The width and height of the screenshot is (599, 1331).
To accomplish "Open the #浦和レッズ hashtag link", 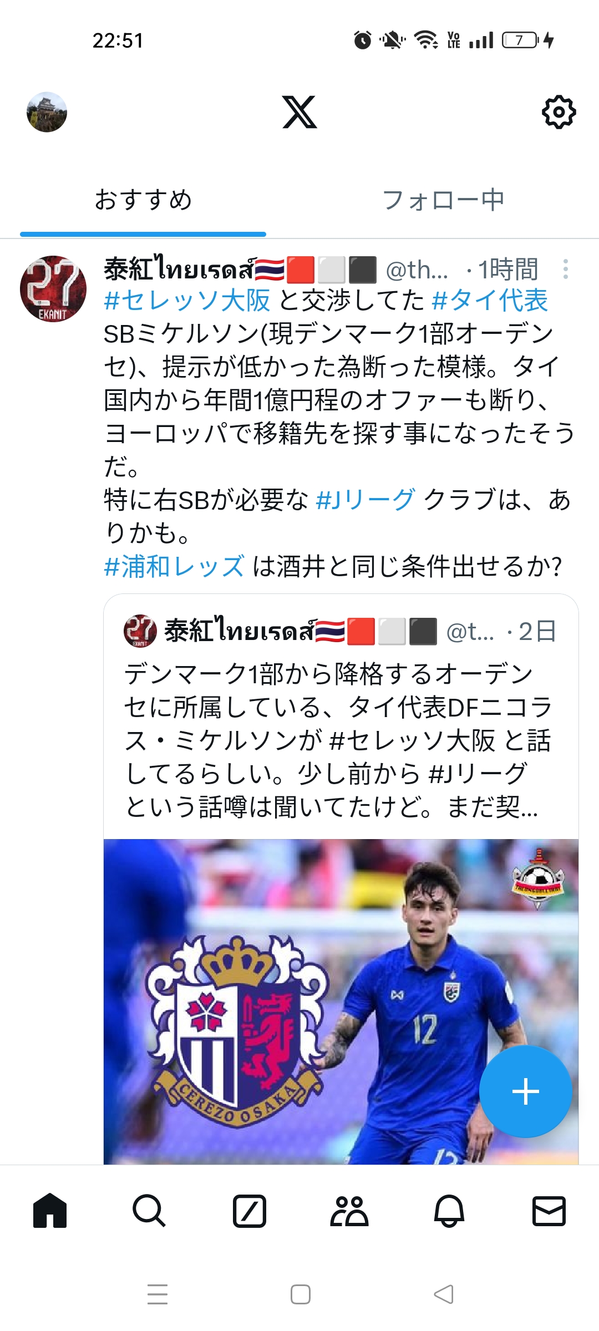I will click(174, 566).
